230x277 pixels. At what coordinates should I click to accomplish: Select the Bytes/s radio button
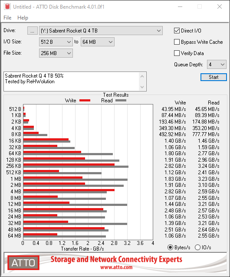coord(170,248)
